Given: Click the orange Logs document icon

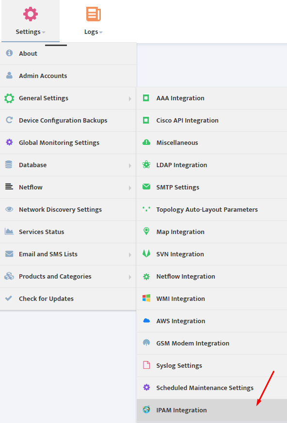Looking at the screenshot, I should [94, 14].
